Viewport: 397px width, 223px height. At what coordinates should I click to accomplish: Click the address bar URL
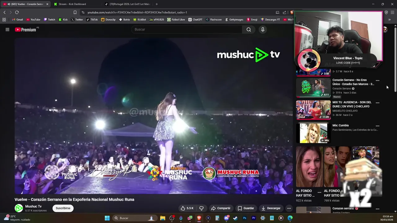137,12
